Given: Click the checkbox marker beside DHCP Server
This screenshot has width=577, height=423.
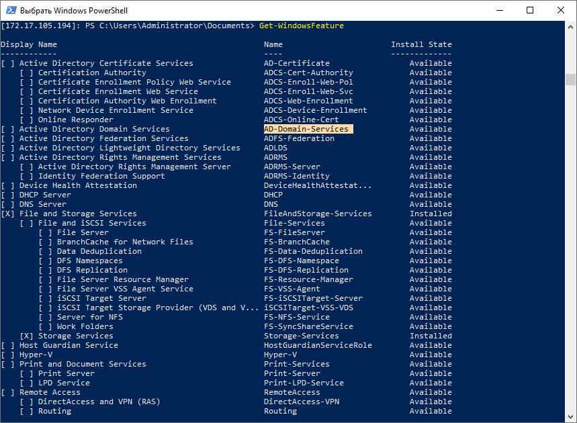Looking at the screenshot, I should 7,195.
